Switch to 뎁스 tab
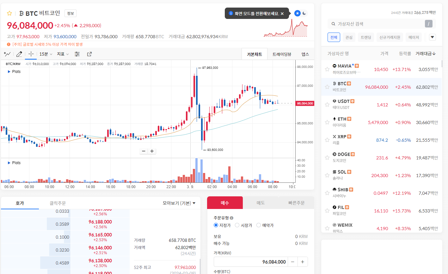448x274 pixels. point(305,54)
